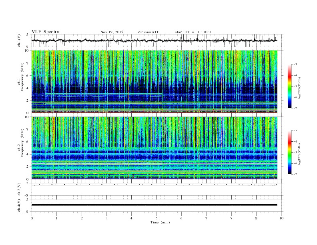Click the "6" kHz tick of ch.1 spectrogram
The width and height of the screenshot is (317, 245).
tap(28, 76)
